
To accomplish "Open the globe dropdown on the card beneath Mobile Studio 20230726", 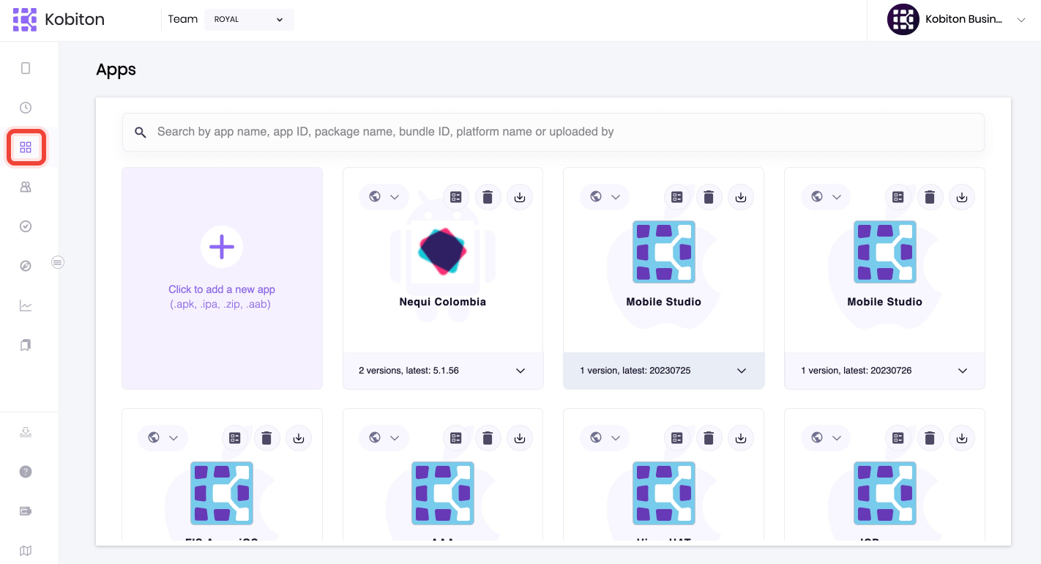I will pos(826,438).
